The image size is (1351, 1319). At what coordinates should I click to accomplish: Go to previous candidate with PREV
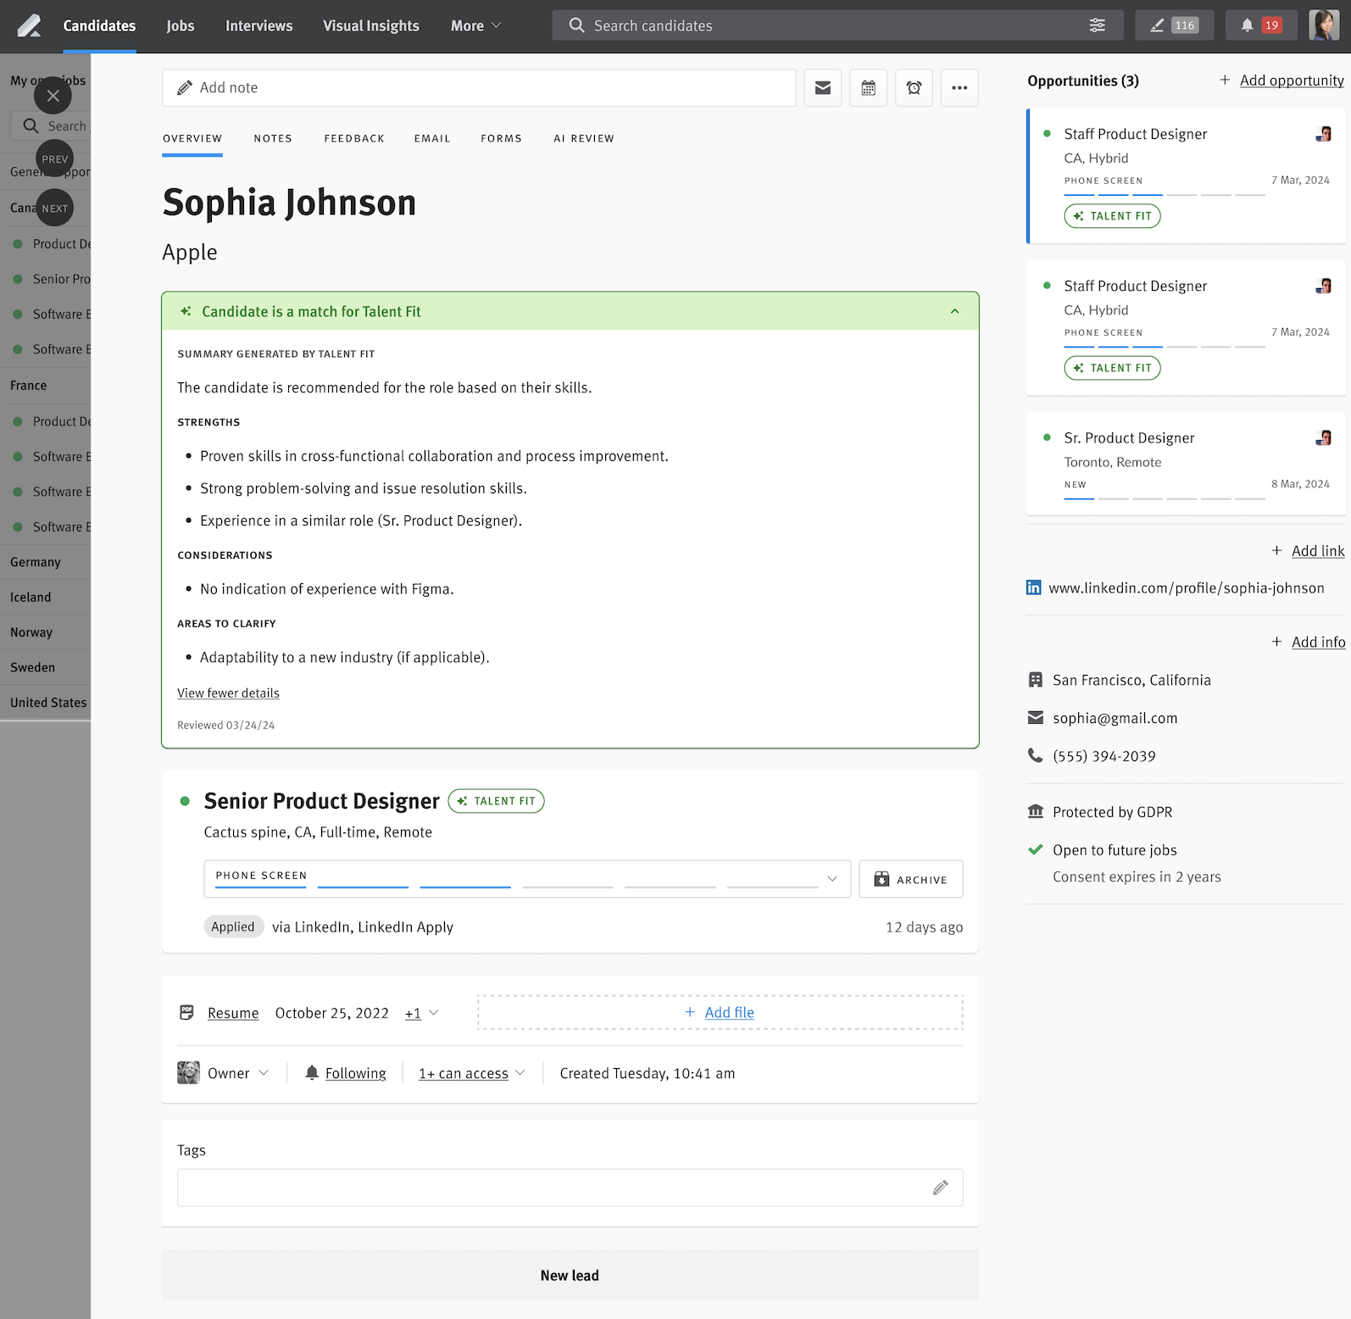coord(55,159)
